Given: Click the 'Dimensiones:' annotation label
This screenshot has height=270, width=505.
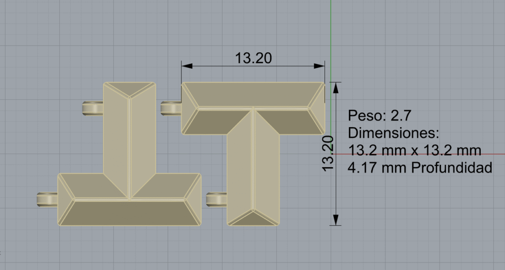Looking at the screenshot, I should pos(394,133).
